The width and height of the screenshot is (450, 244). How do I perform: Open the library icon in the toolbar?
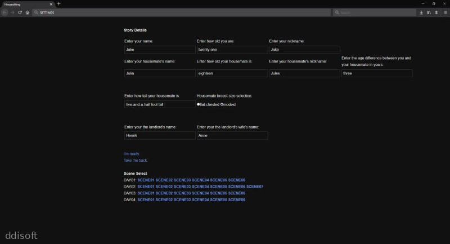click(429, 12)
